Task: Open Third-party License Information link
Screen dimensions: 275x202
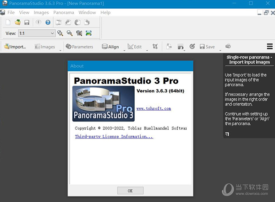Action: [x=114, y=137]
